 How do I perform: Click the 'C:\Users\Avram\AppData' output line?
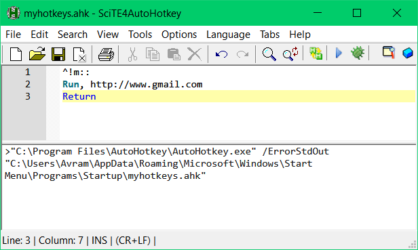pyautogui.click(x=159, y=163)
